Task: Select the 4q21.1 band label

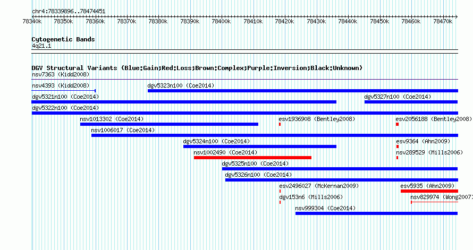Action: (41, 46)
